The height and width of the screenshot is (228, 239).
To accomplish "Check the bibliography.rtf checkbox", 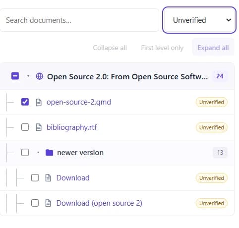I will coord(25,127).
